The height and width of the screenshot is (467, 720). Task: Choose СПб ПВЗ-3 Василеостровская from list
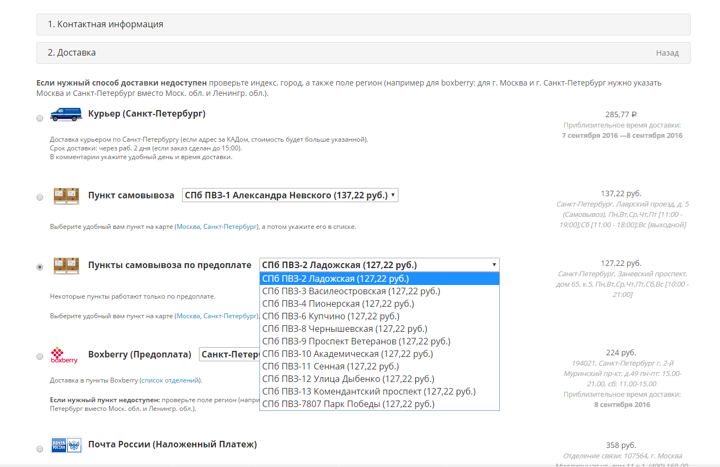point(350,292)
